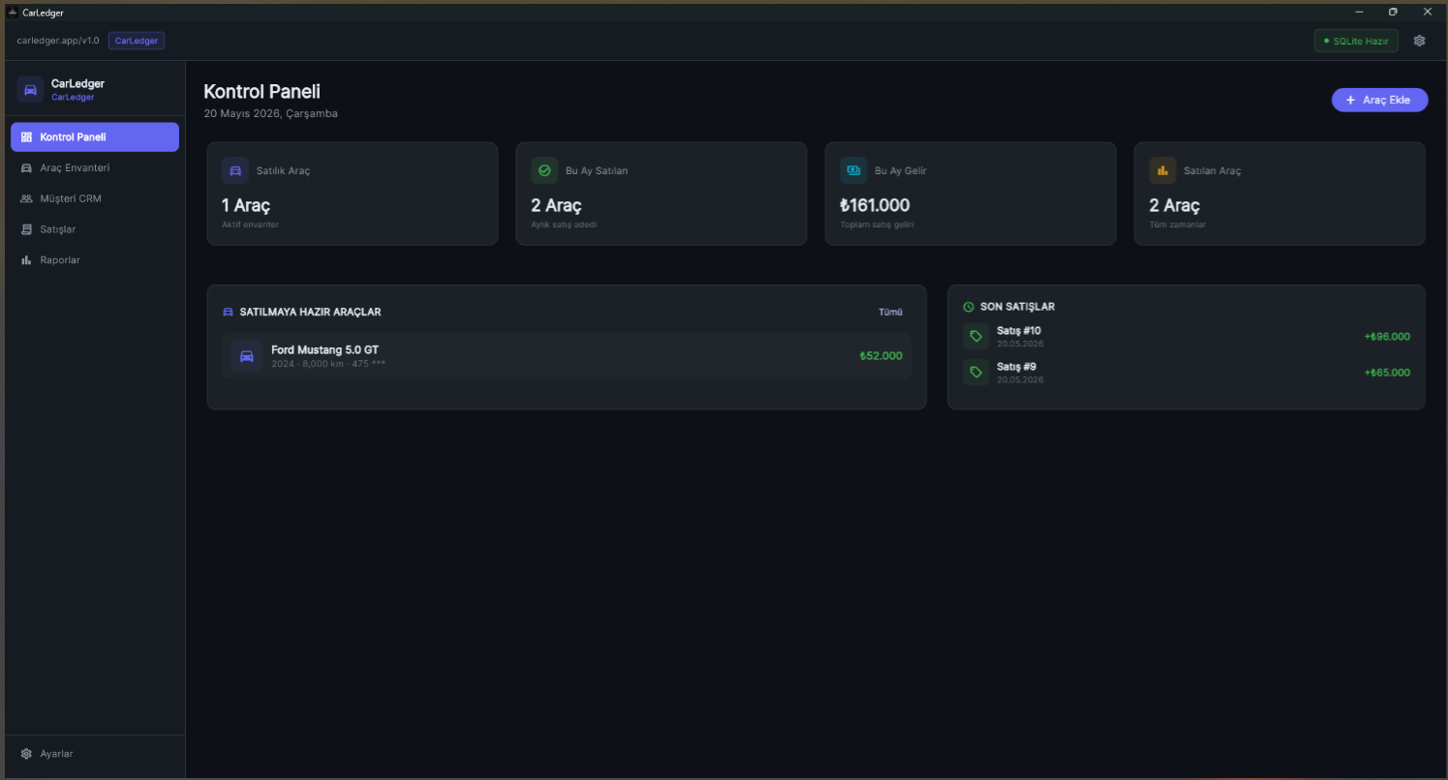Viewport: 1448px width, 780px height.
Task: Click the +₺65.000 sale amount
Action: point(1387,373)
